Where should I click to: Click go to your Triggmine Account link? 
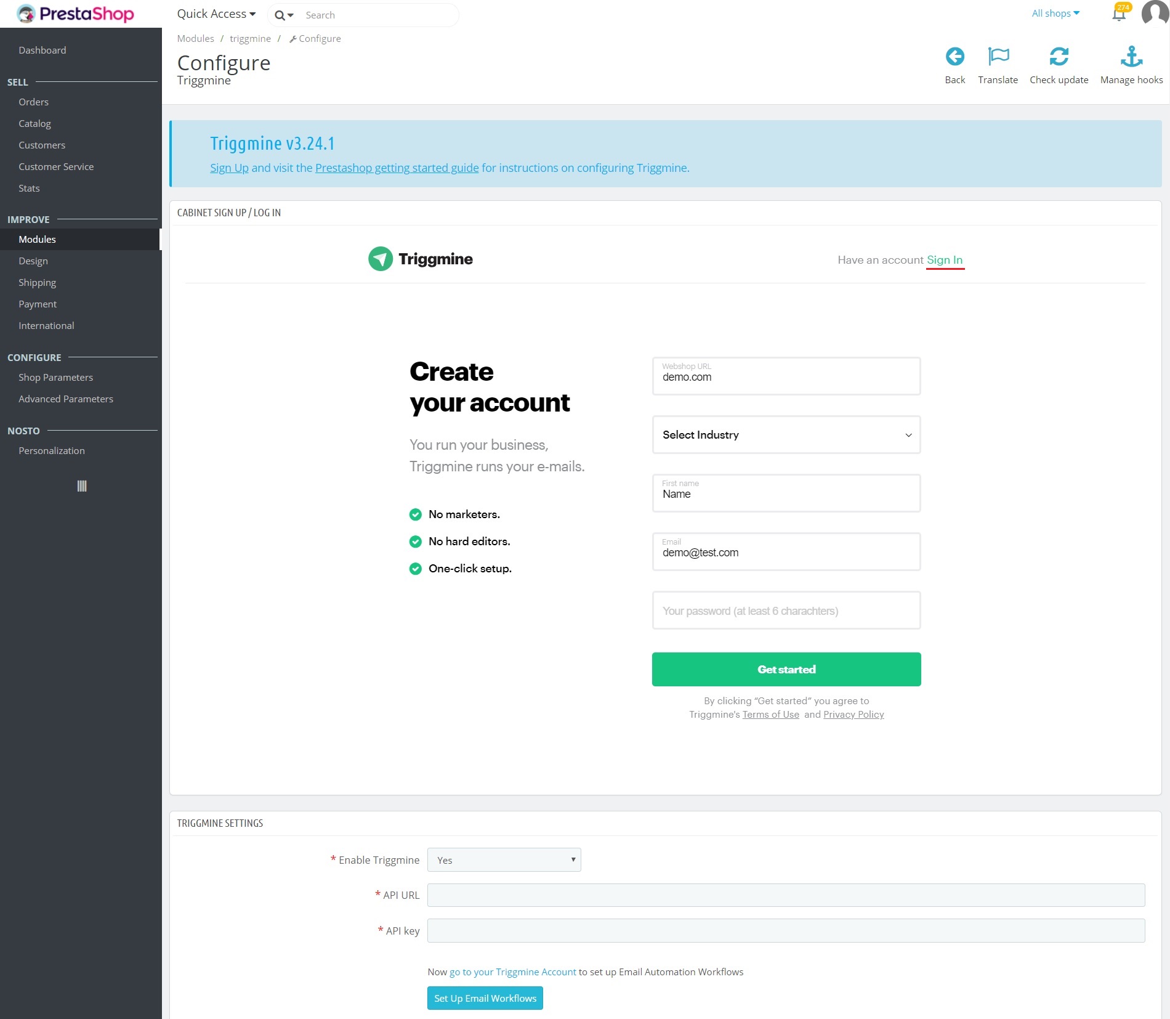coord(512,972)
